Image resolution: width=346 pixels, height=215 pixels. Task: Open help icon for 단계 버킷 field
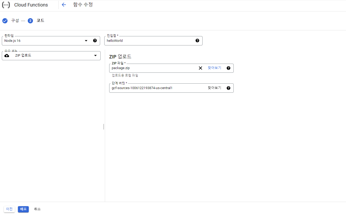229,88
